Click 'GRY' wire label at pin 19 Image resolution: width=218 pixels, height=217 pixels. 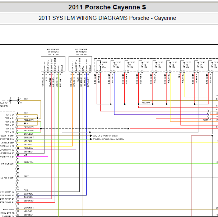pyautogui.click(x=26, y=176)
